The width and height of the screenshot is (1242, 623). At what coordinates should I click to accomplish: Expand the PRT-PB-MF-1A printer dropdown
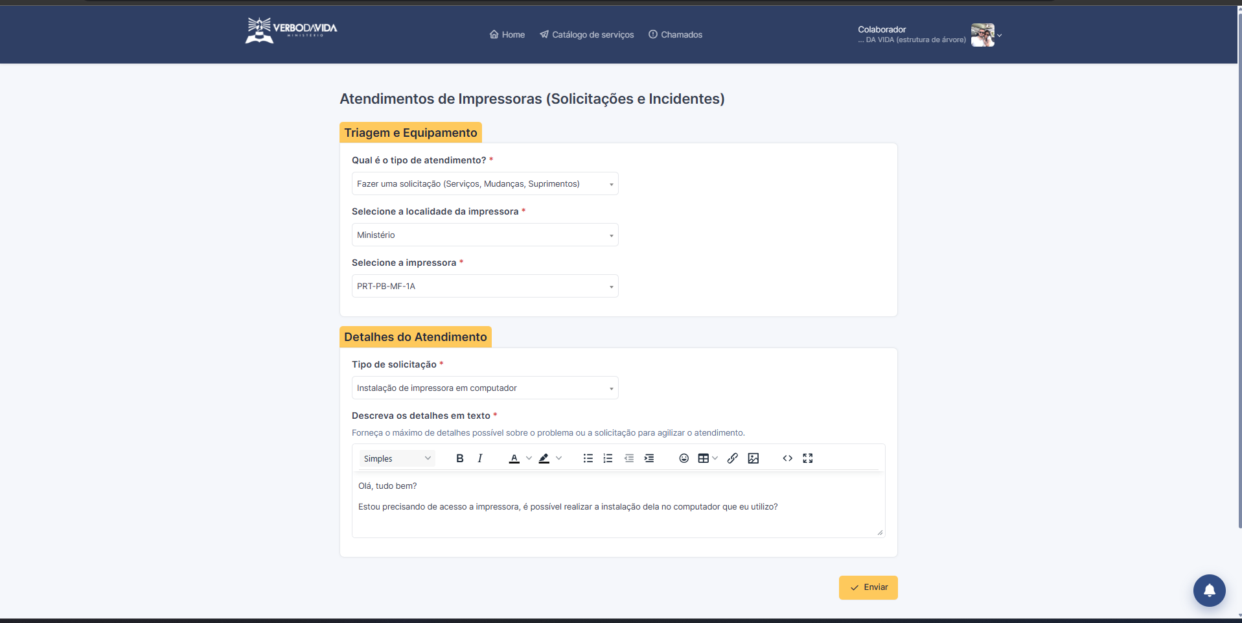tap(485, 286)
